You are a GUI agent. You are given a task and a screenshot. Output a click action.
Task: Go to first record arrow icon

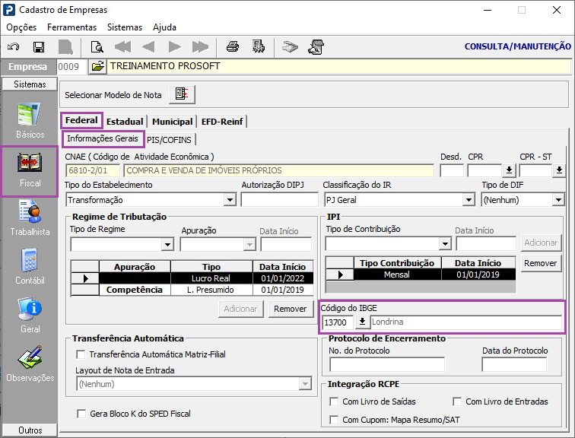click(123, 47)
